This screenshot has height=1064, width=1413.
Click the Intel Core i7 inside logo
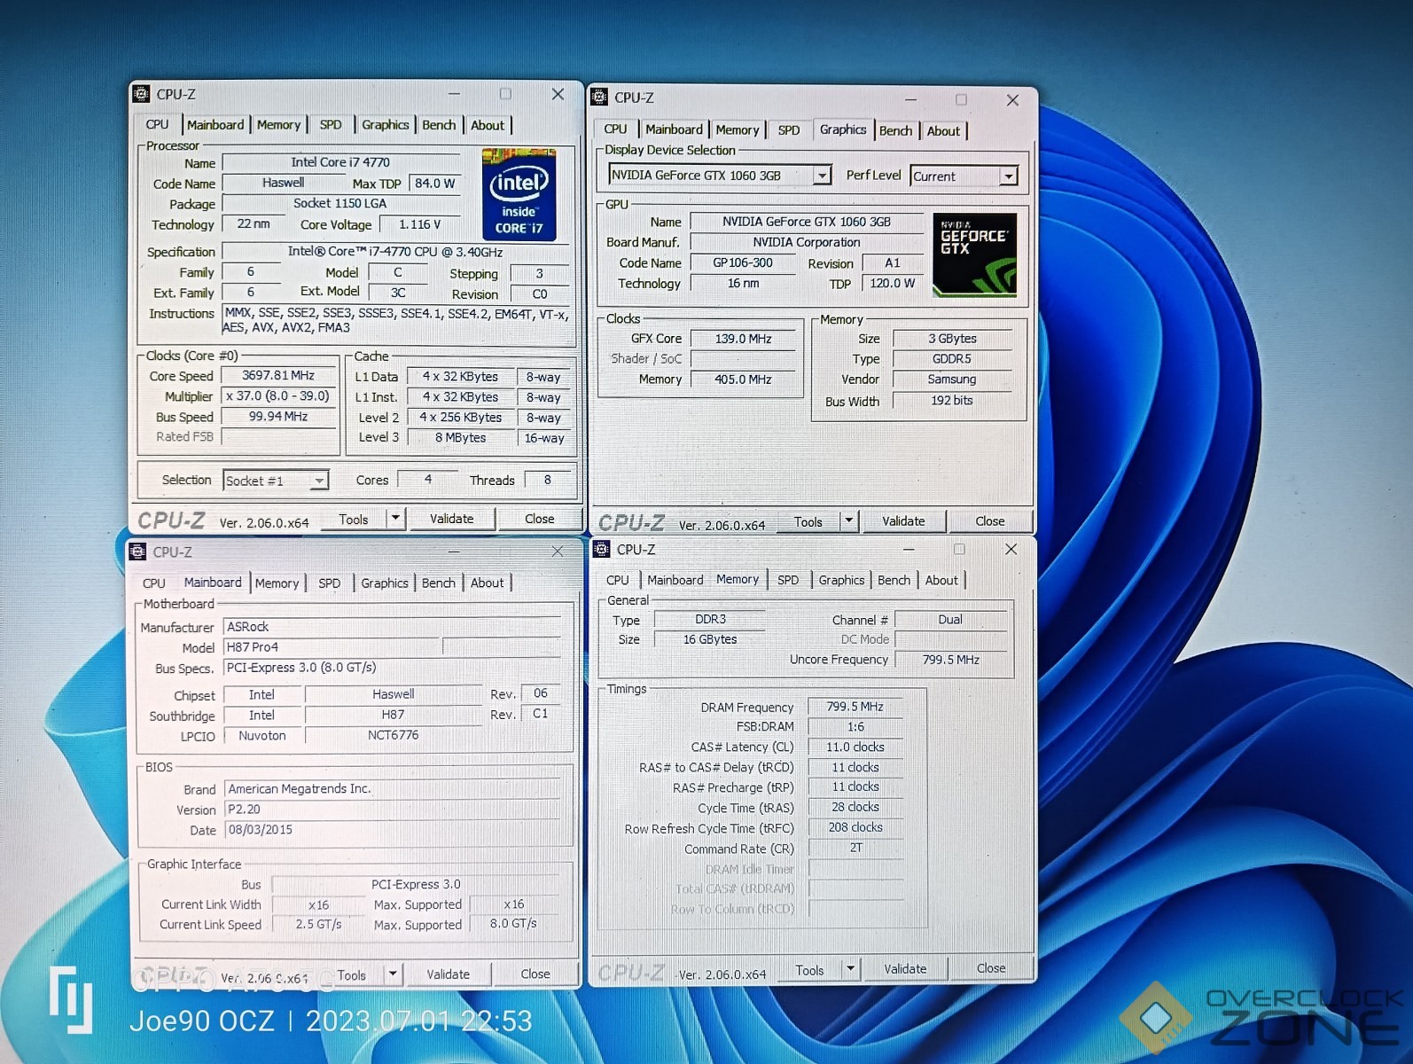click(x=519, y=194)
